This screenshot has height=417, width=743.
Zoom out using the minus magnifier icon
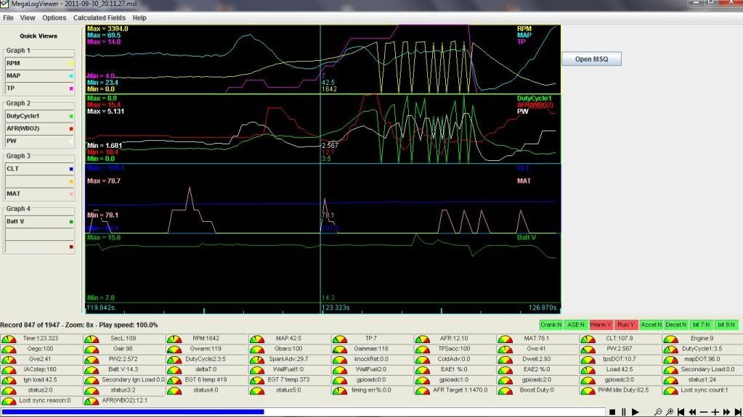[658, 412]
